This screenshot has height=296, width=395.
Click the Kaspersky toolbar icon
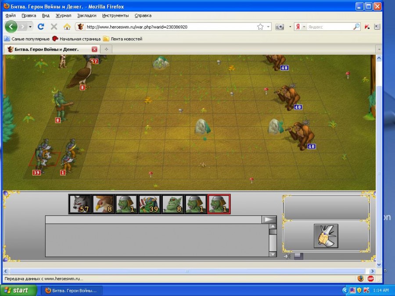[x=367, y=27]
